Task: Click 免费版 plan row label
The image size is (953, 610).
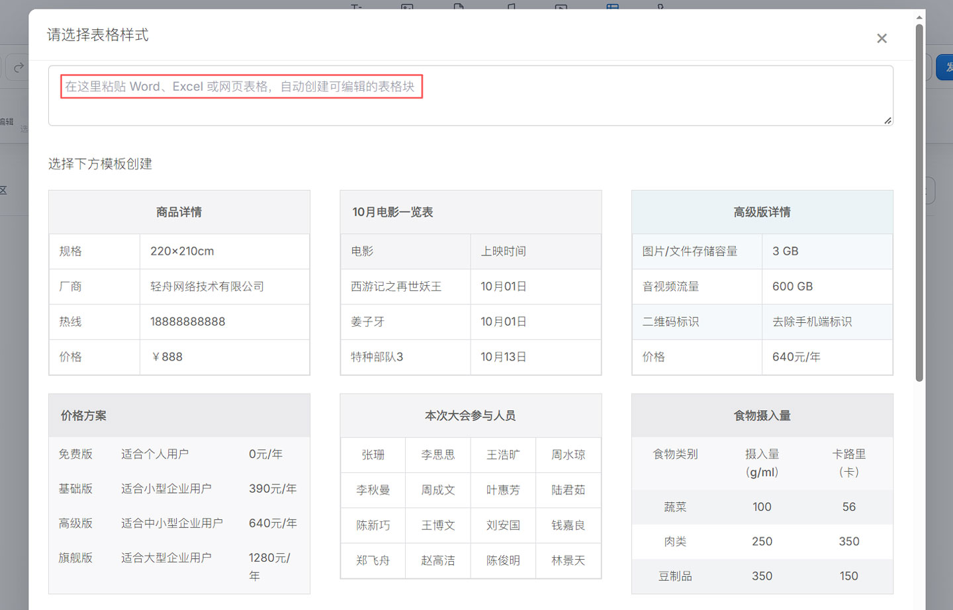Action: click(75, 454)
